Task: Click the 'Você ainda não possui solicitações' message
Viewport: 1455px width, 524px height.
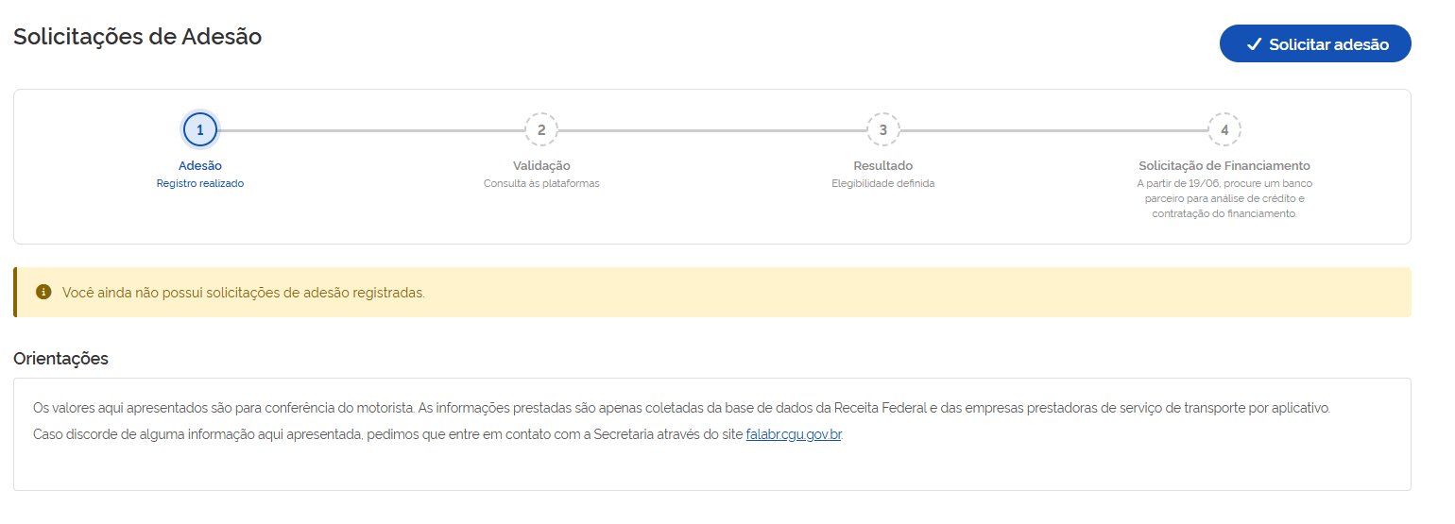Action: pyautogui.click(x=244, y=293)
